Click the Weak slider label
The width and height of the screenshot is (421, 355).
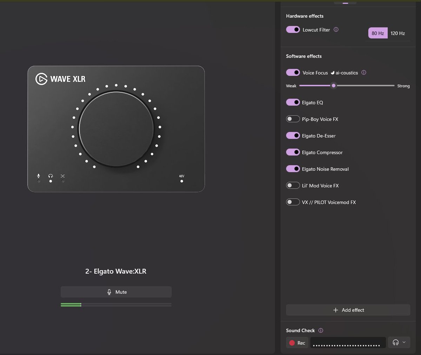291,86
